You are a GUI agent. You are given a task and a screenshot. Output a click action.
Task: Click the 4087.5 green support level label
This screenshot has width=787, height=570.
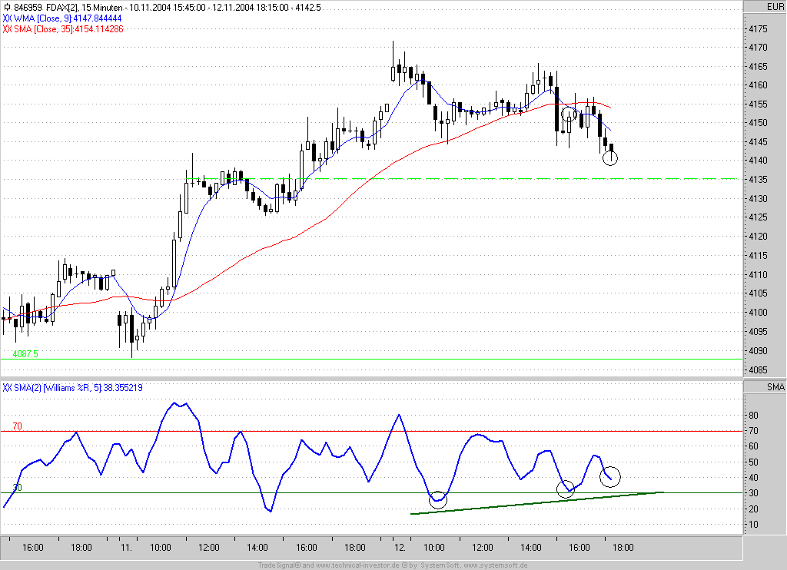pos(25,353)
